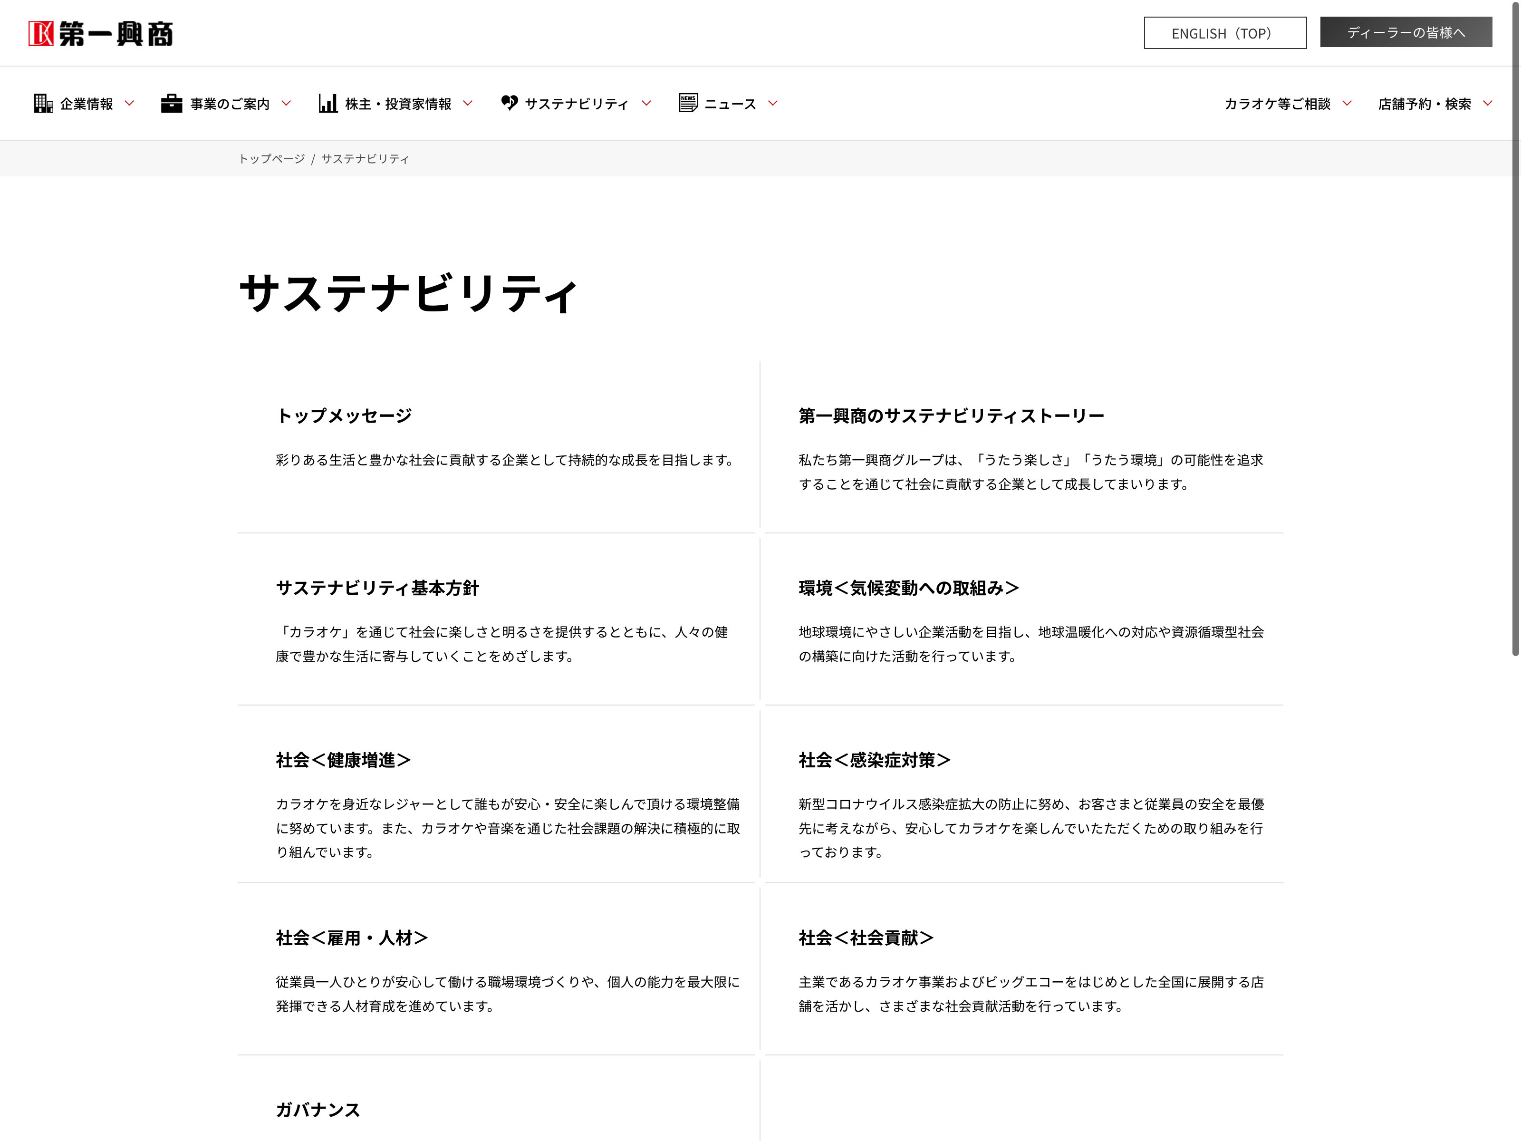Click the newspaper icon beside ニュース
Screen dimensions: 1521x1141
[688, 103]
